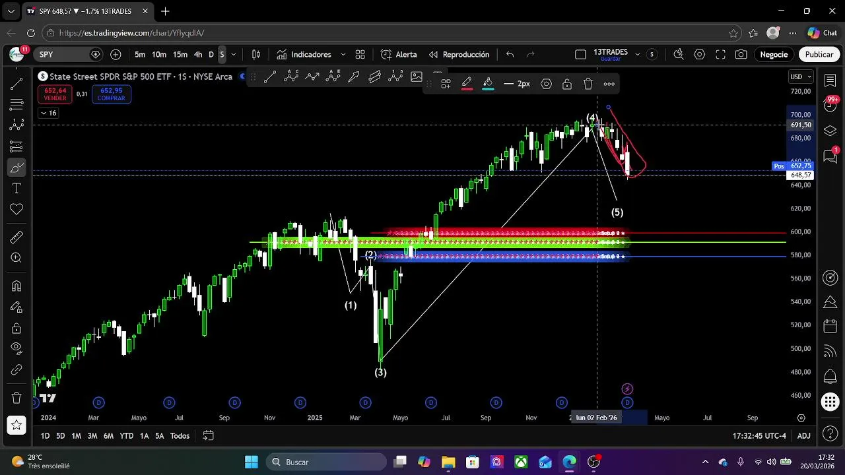Viewport: 845px width, 475px height.
Task: Open the Buscar field in Windows taskbar
Action: click(326, 462)
